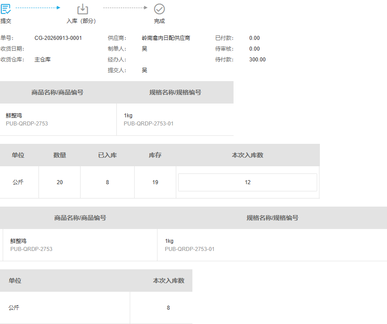The width and height of the screenshot is (387, 324).
Task: Click the 库存 column header
Action: click(x=155, y=155)
